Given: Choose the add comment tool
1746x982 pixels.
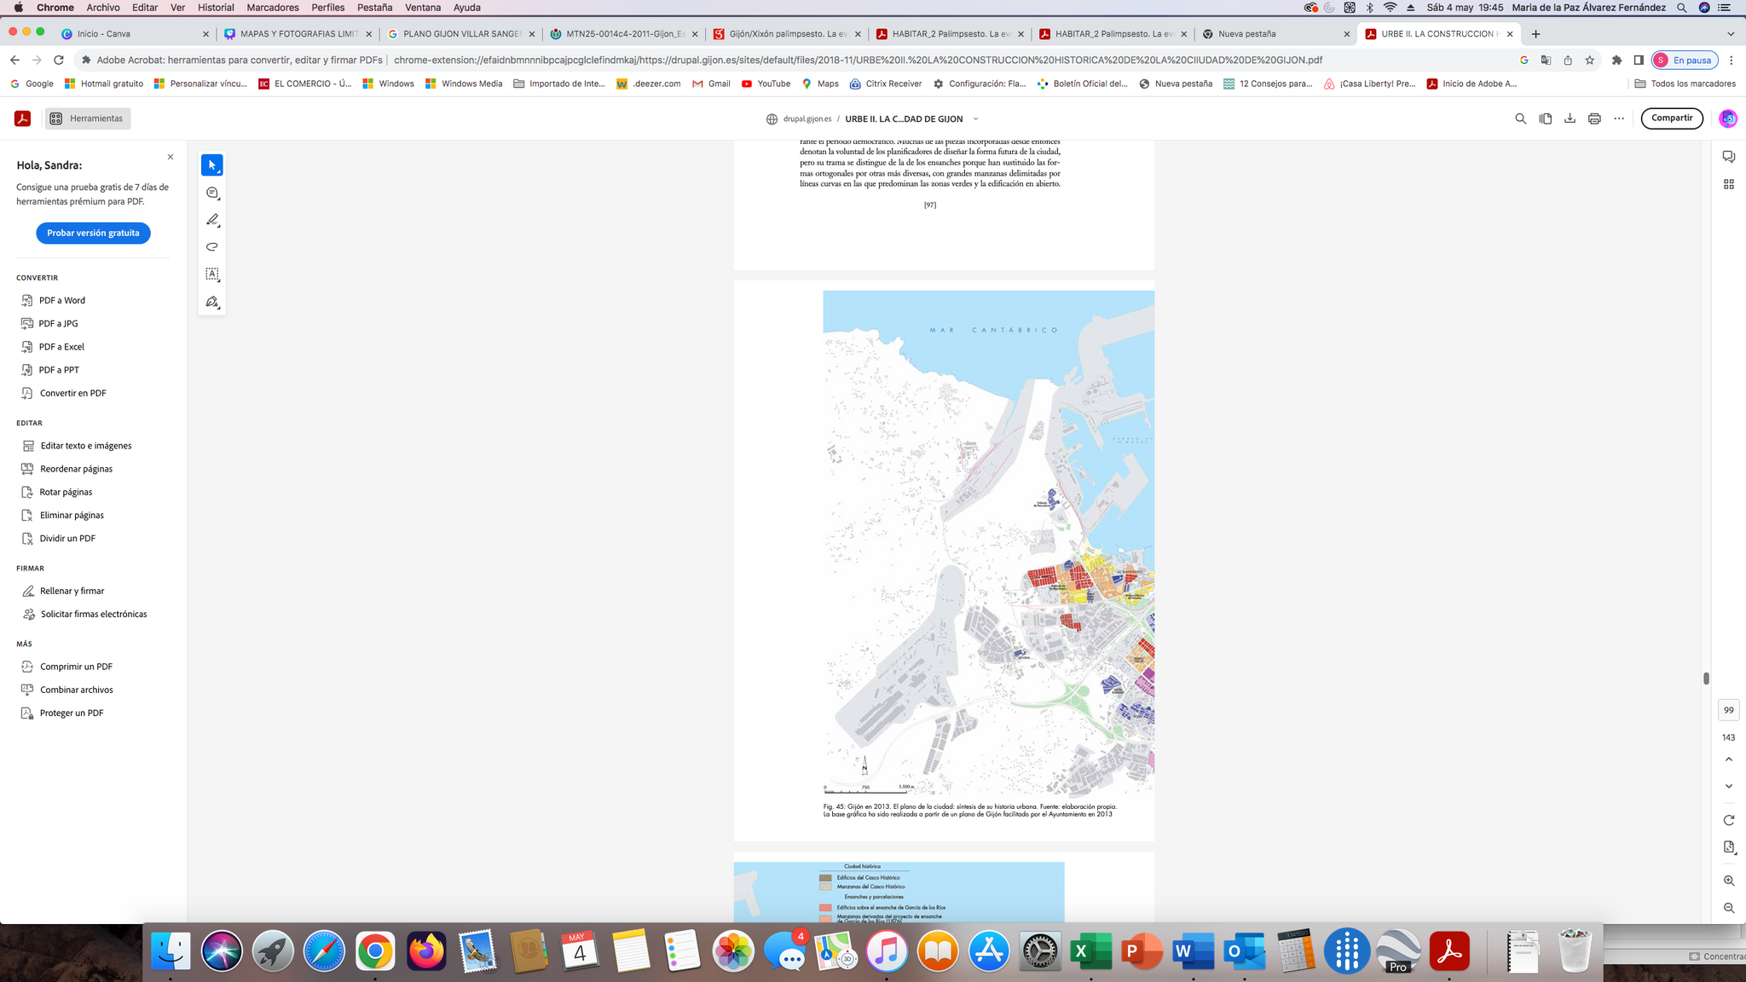Looking at the screenshot, I should point(212,193).
